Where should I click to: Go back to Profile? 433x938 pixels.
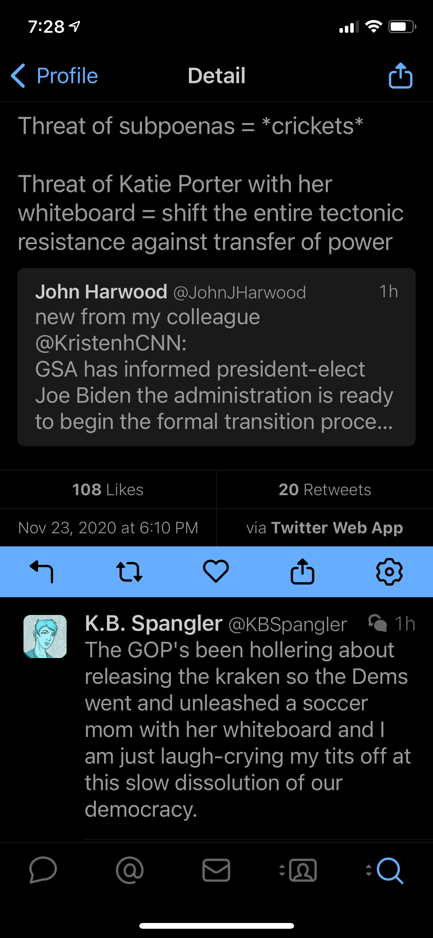tap(55, 76)
